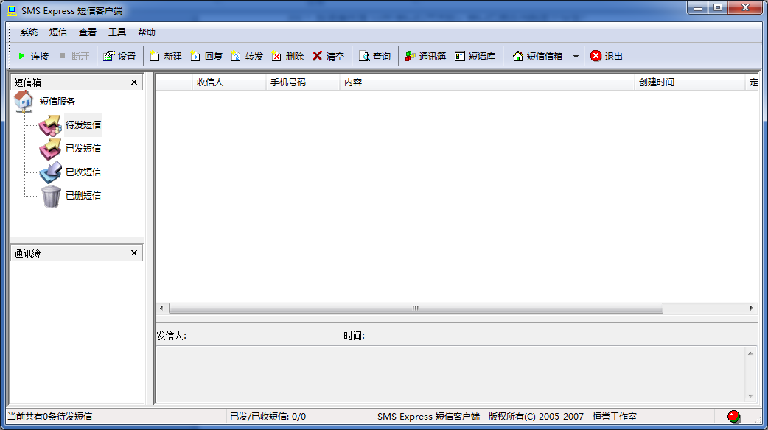Click the horizontal scrollbar right arrow
Screen dimensions: 768x430
click(x=751, y=309)
